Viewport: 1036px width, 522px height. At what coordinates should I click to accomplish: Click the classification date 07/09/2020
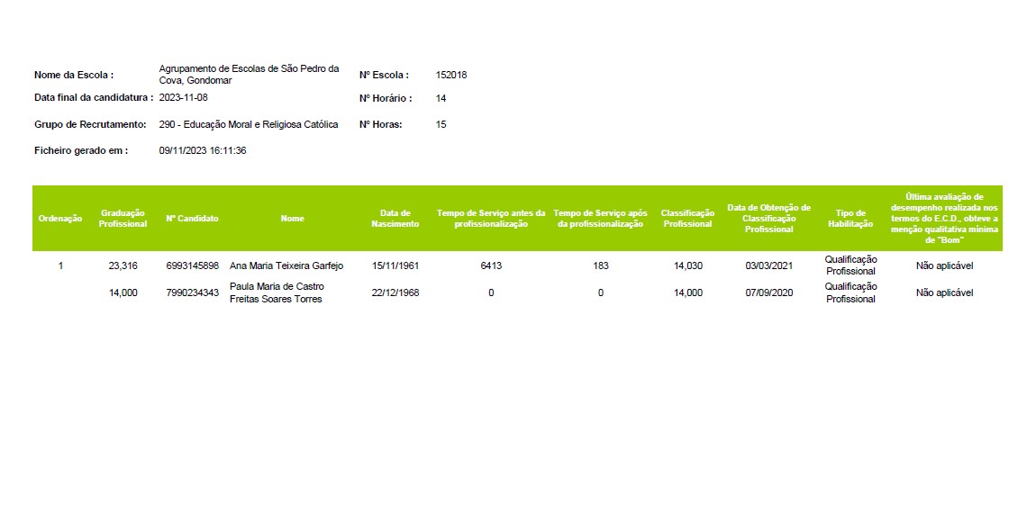click(x=768, y=293)
